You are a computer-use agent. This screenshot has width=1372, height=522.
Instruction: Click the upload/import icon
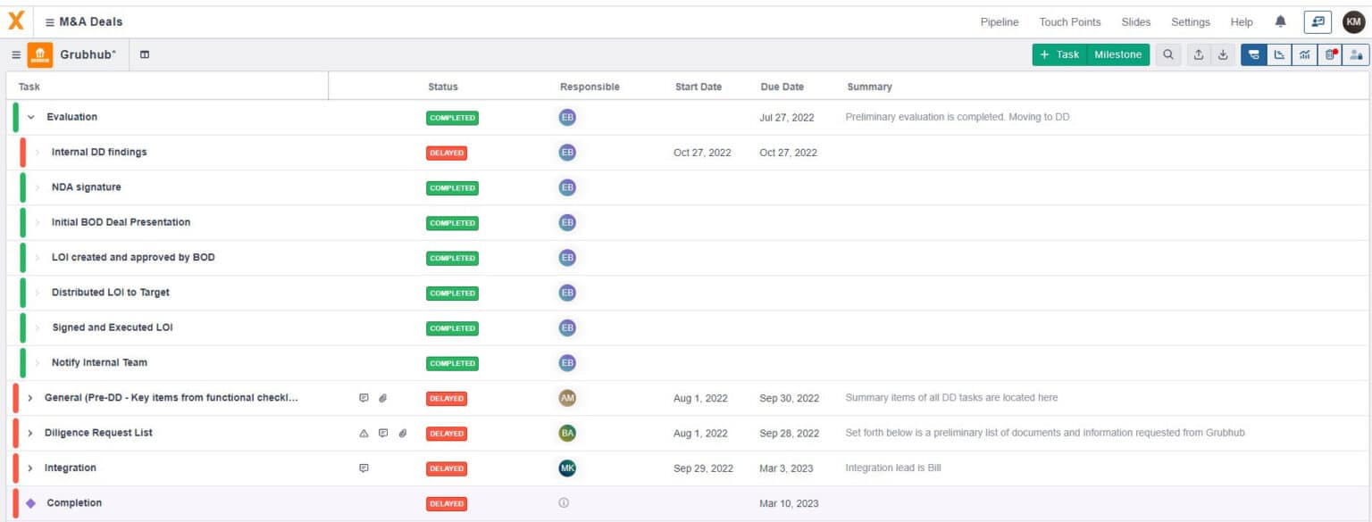click(1199, 54)
